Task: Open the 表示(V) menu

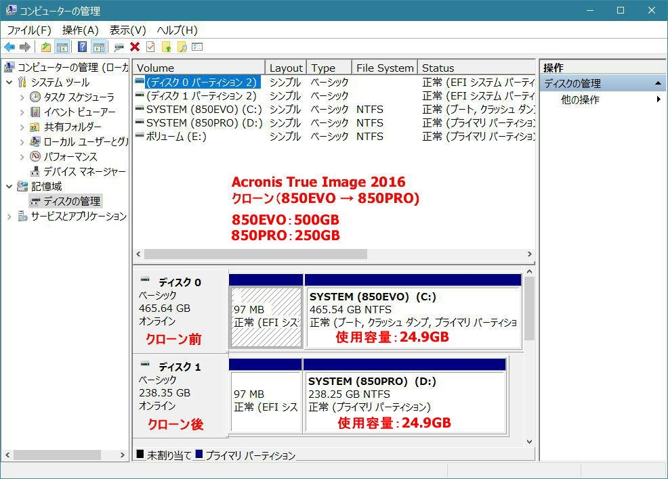Action: [x=128, y=30]
